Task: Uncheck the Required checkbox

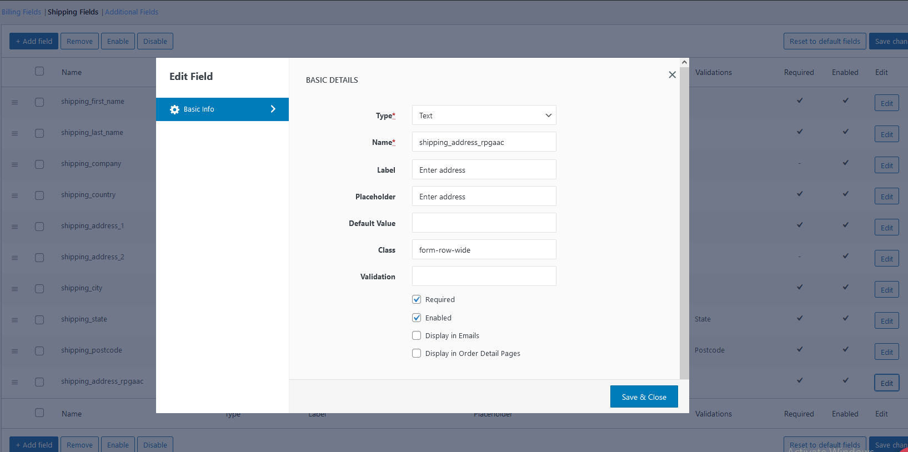Action: click(x=417, y=299)
